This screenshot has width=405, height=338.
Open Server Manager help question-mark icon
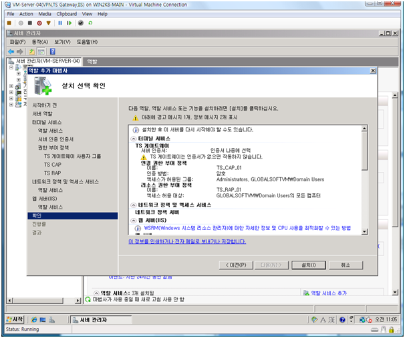pyautogui.click(x=53, y=51)
